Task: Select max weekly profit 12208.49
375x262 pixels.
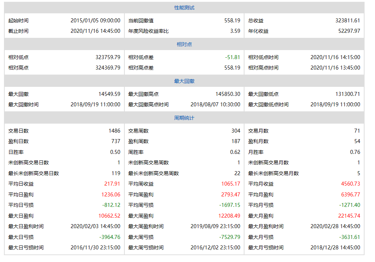Action: 229,216
